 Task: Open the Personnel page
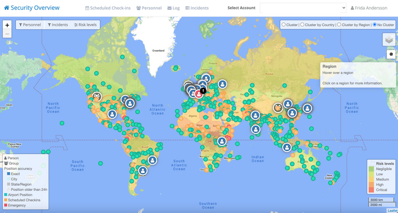(149, 8)
